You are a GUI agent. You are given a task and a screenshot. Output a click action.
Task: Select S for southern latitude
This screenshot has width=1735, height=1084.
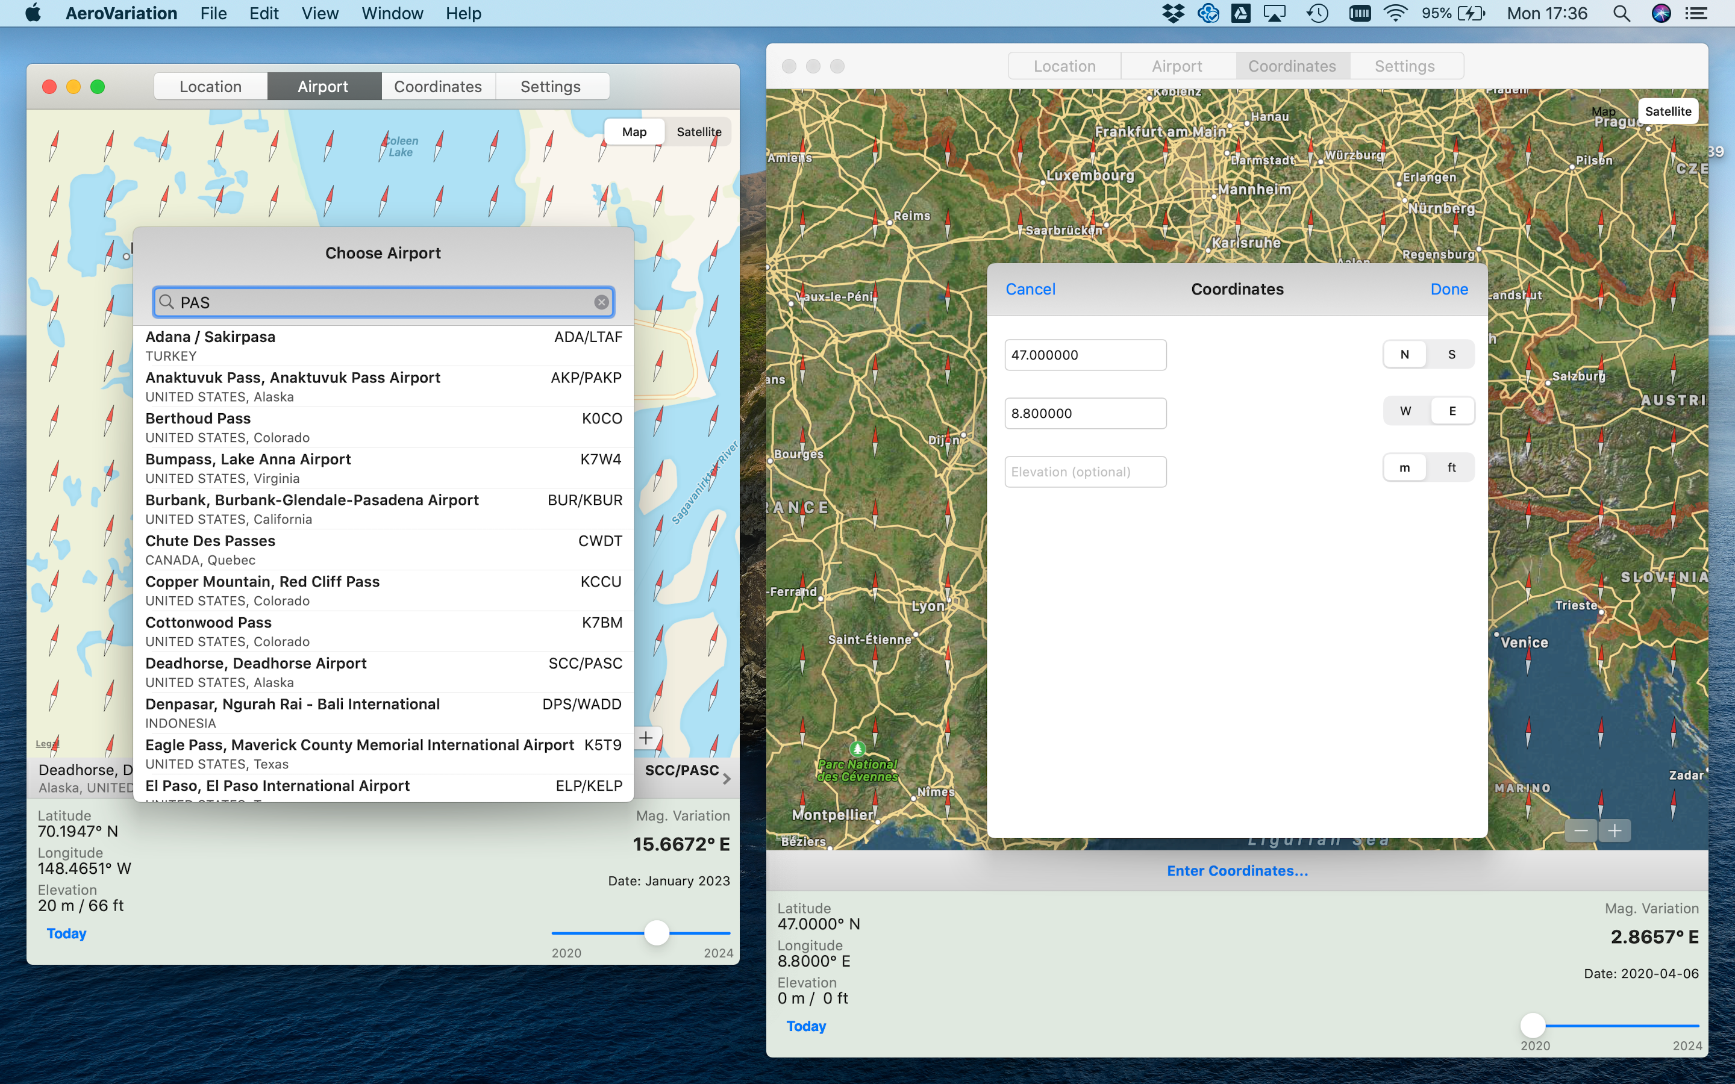(1452, 354)
